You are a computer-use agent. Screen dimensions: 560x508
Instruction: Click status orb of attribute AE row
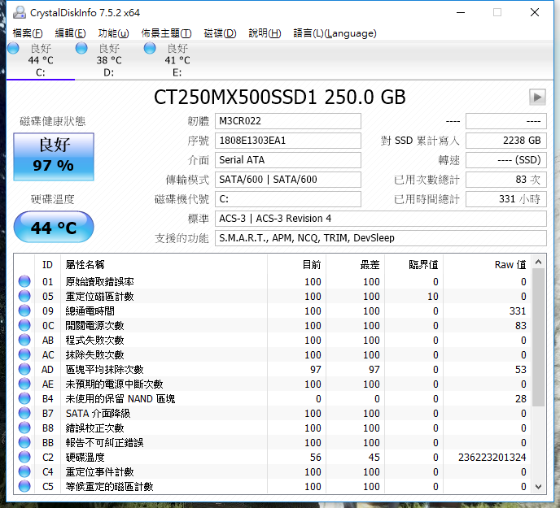[24, 384]
